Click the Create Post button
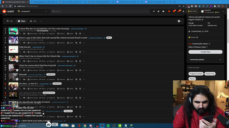The width and height of the screenshot is (229, 128). (x=205, y=52)
